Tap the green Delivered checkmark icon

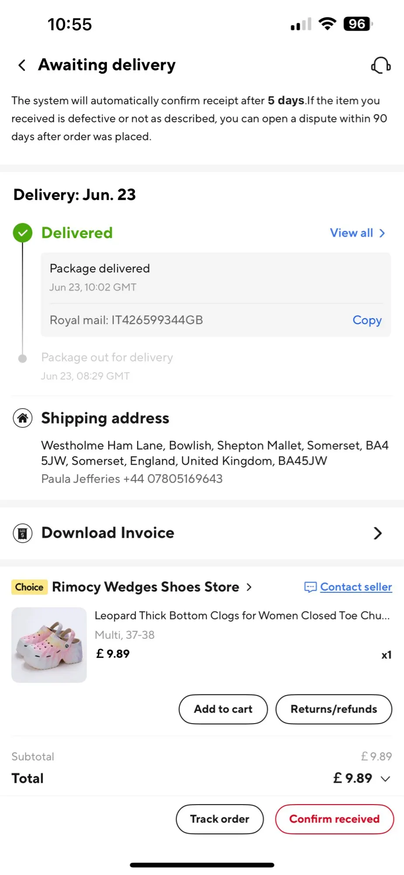[23, 233]
